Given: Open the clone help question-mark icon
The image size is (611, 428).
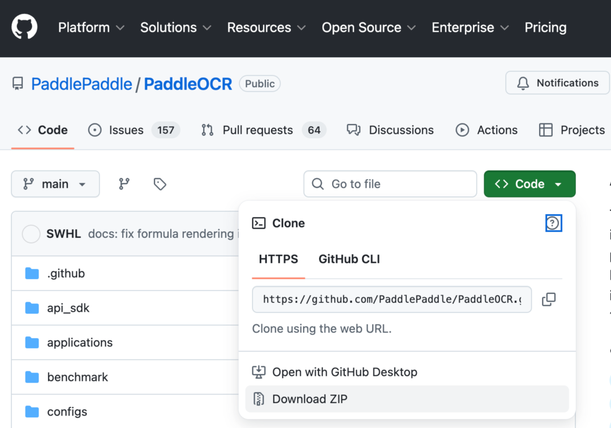Looking at the screenshot, I should click(x=553, y=223).
